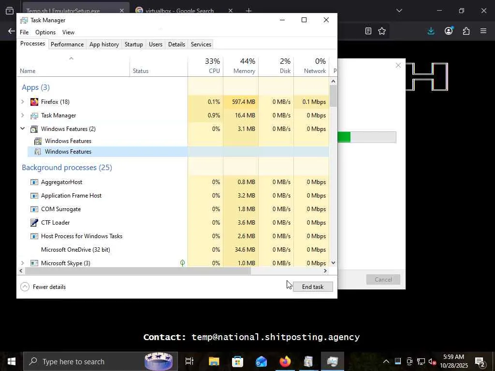This screenshot has height=371, width=495.
Task: Click the Windows Features (2) group icon
Action: tap(34, 129)
